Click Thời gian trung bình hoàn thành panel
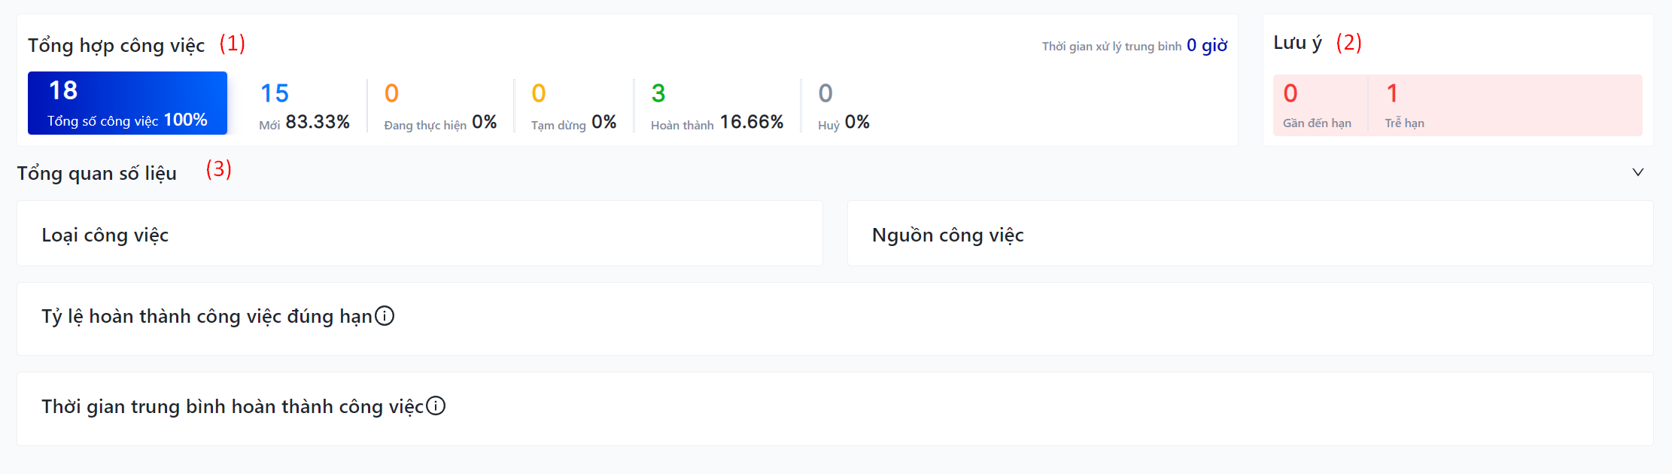Screen dimensions: 1672x474 coord(834,409)
